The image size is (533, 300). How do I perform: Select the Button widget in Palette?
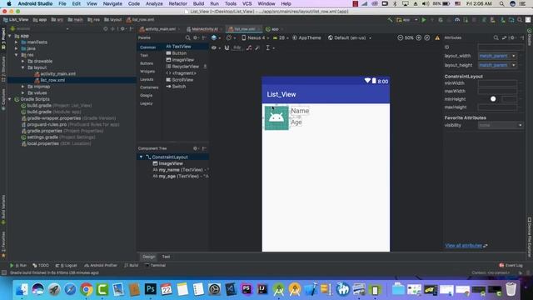point(176,53)
